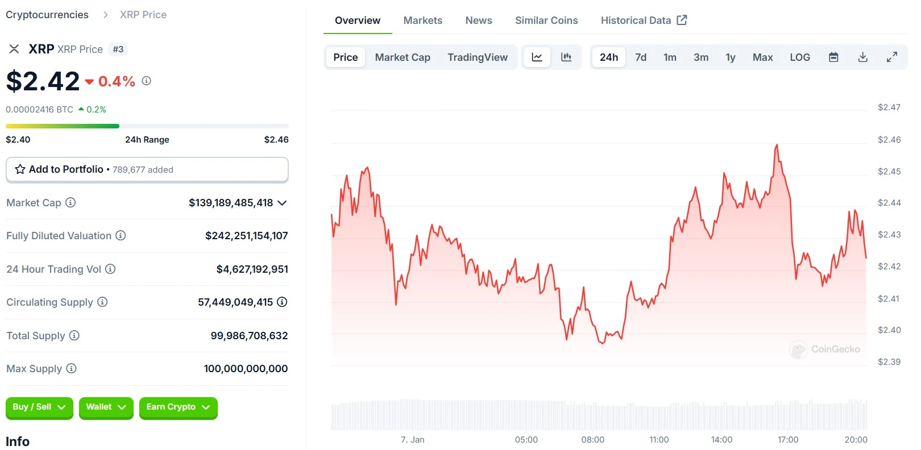Expand Market Cap value dropdown chevron
This screenshot has width=921, height=450.
282,203
